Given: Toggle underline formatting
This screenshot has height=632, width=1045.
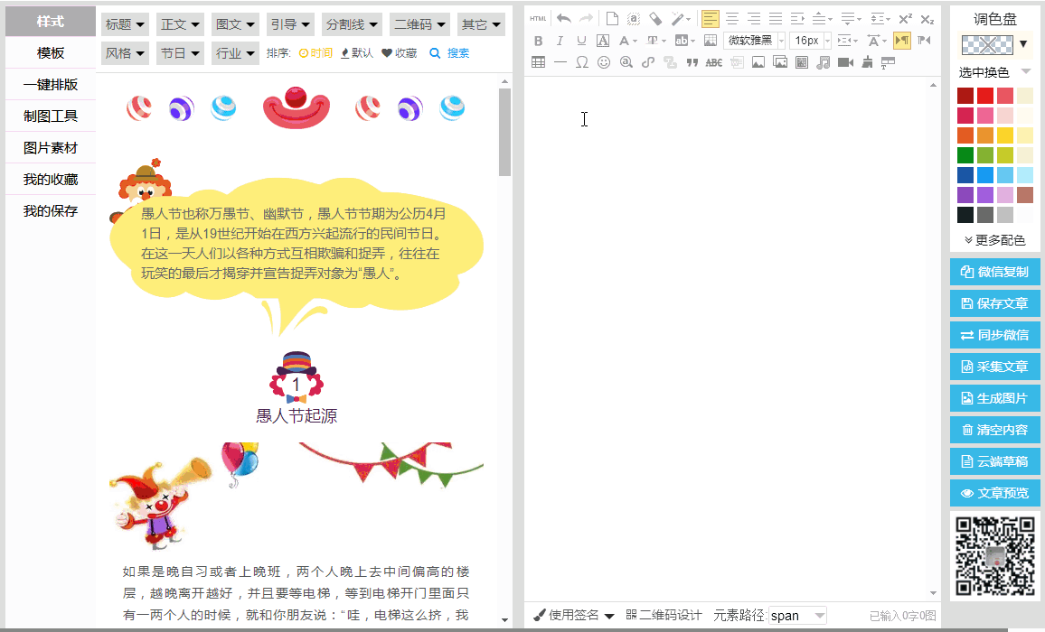Looking at the screenshot, I should pyautogui.click(x=581, y=41).
